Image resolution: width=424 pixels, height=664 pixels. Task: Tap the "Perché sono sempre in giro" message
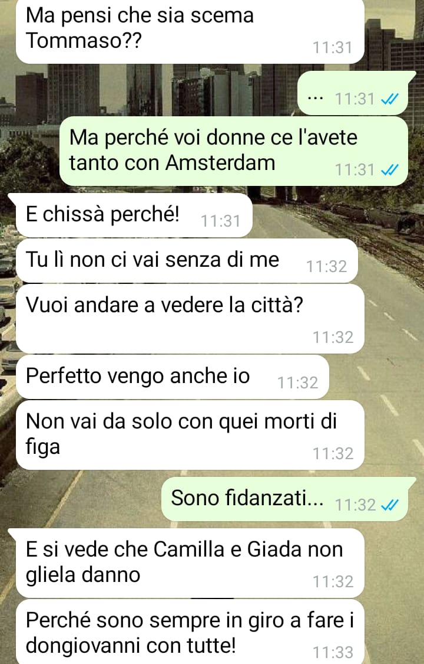pyautogui.click(x=190, y=632)
